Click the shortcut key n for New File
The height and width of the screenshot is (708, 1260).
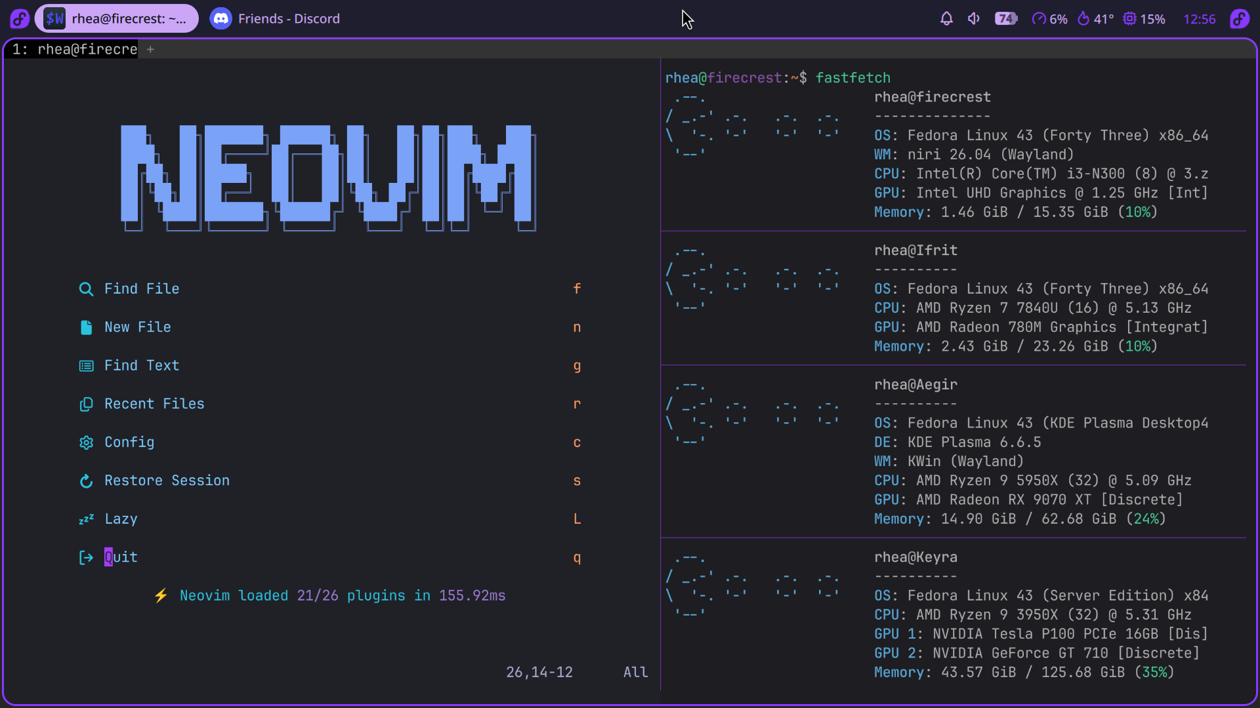pos(577,327)
